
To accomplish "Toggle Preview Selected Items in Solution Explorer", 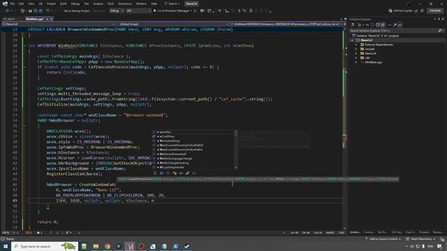I will click(400, 25).
